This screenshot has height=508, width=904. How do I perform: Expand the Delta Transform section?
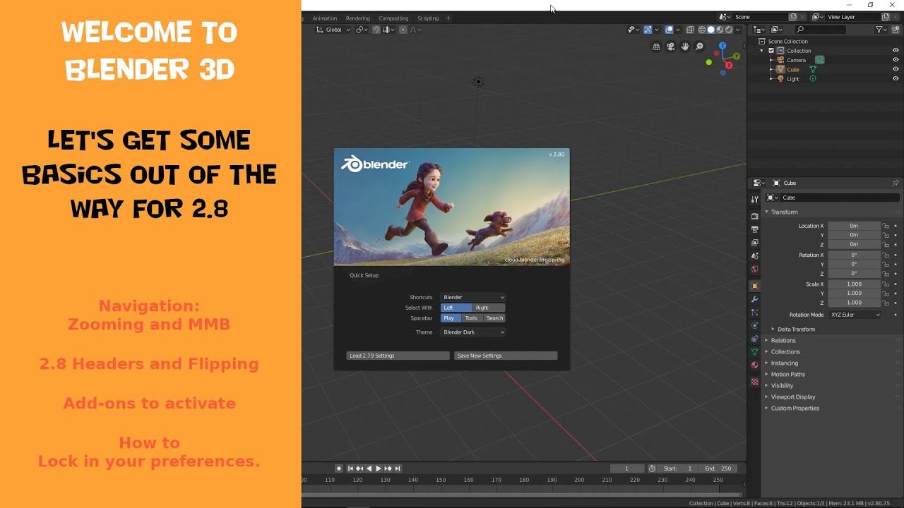point(795,329)
